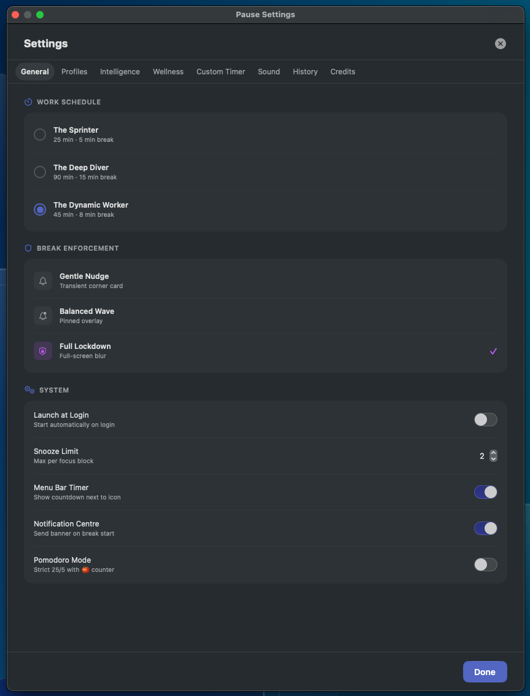The image size is (530, 696).
Task: Turn on the Pomodoro Mode switch
Action: pos(486,565)
